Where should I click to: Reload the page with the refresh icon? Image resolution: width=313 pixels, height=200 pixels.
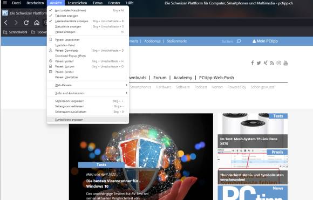[x=26, y=23]
